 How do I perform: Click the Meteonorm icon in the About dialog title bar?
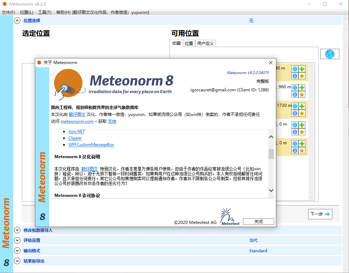(40, 63)
